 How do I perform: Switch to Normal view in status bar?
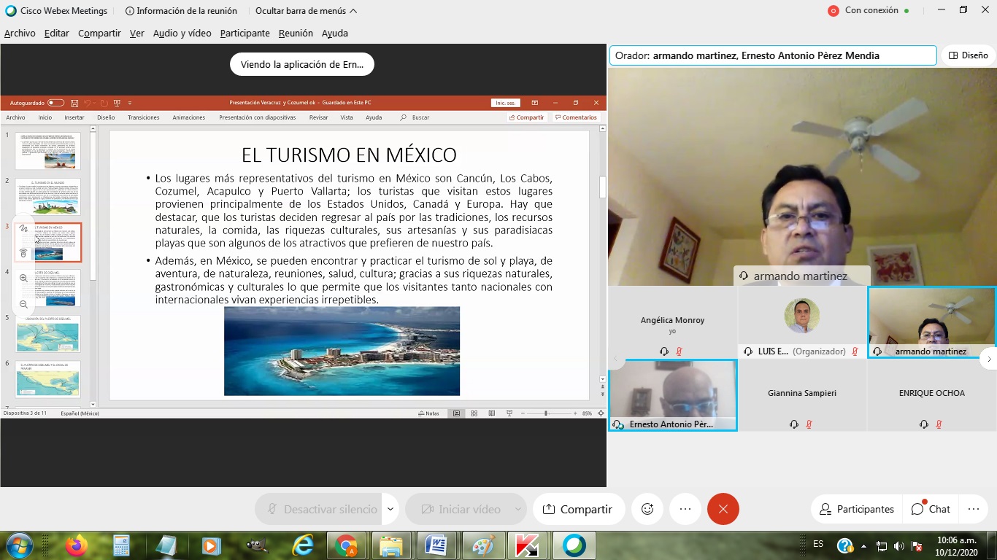[457, 413]
